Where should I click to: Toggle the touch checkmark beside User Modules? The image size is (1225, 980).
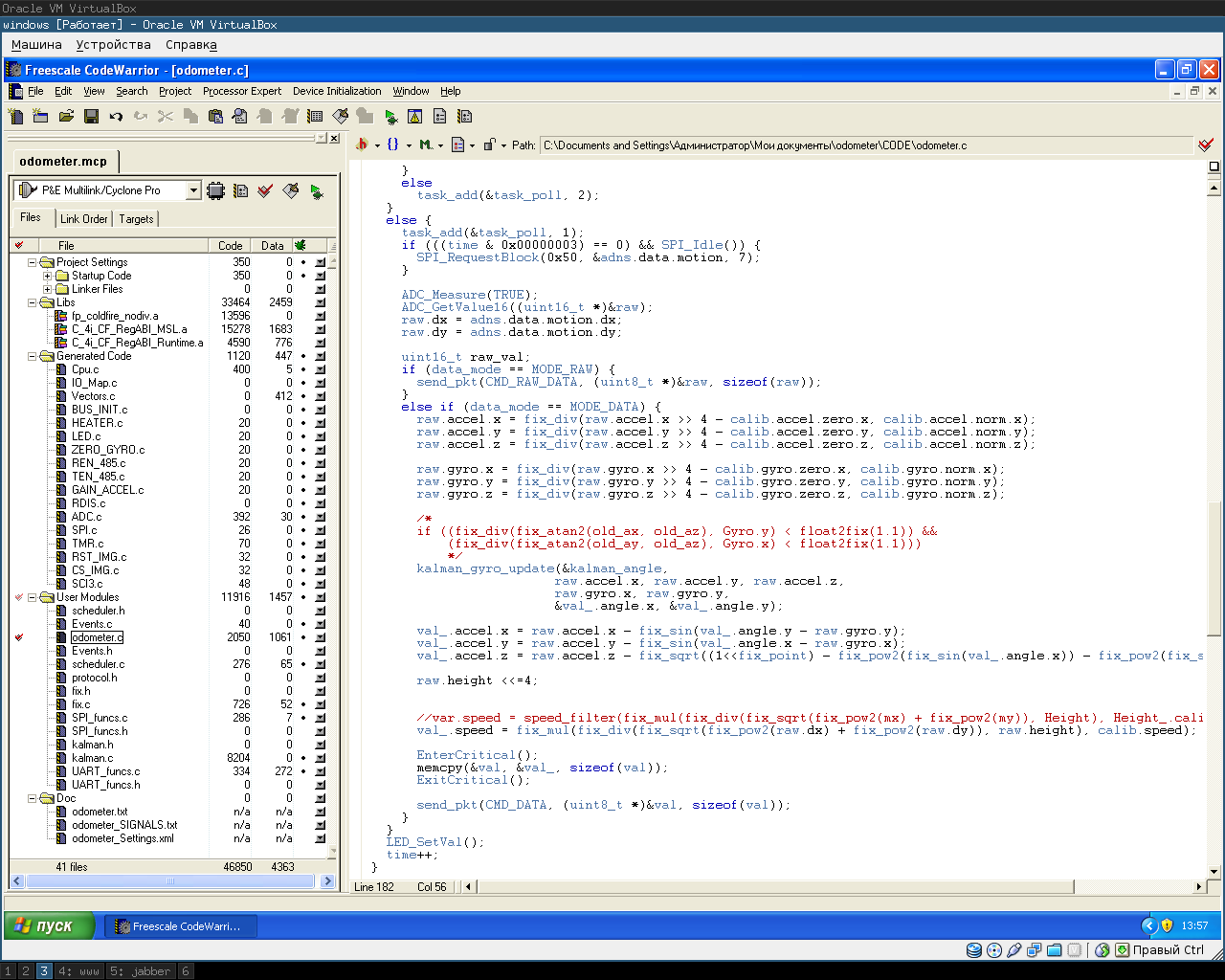[x=19, y=597]
